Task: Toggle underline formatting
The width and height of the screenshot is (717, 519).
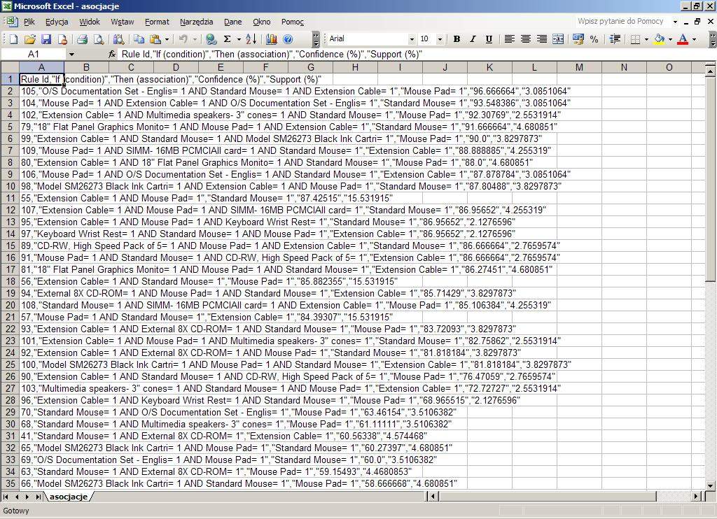Action: coord(489,39)
